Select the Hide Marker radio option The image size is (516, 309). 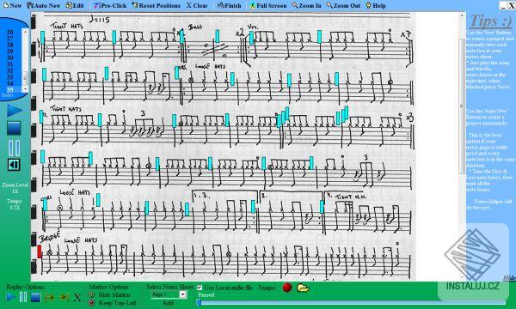tap(92, 295)
